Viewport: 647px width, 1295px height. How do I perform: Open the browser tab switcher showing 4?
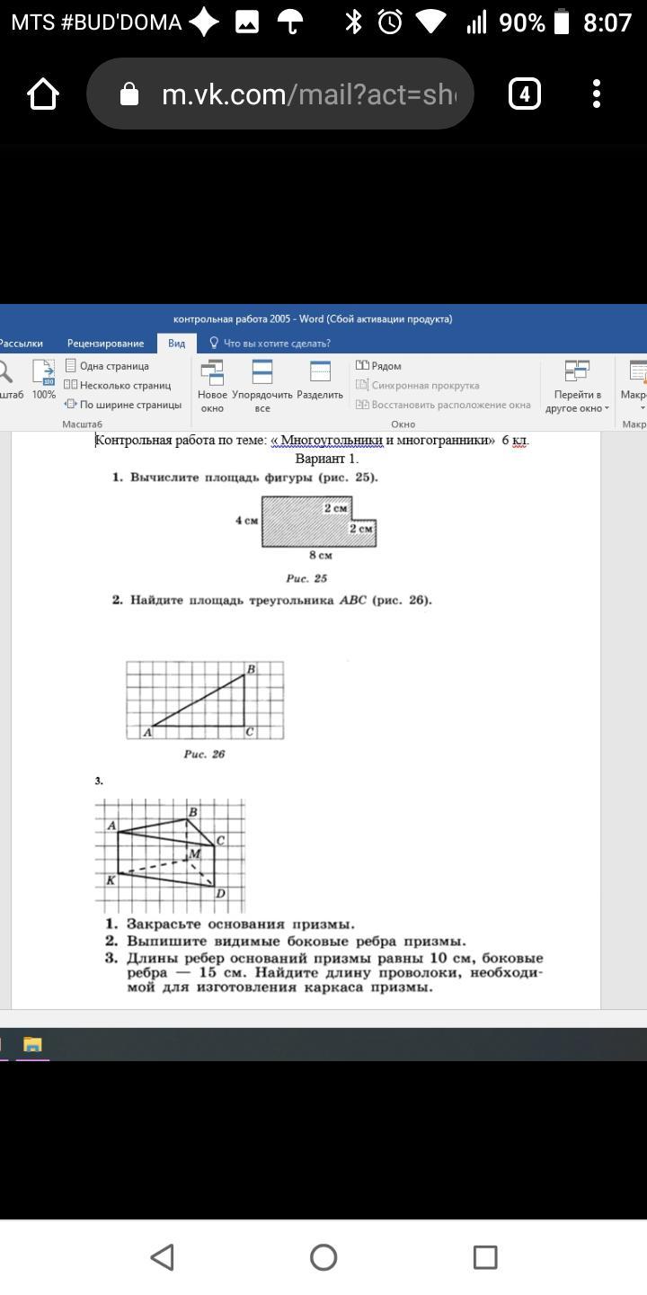[525, 94]
